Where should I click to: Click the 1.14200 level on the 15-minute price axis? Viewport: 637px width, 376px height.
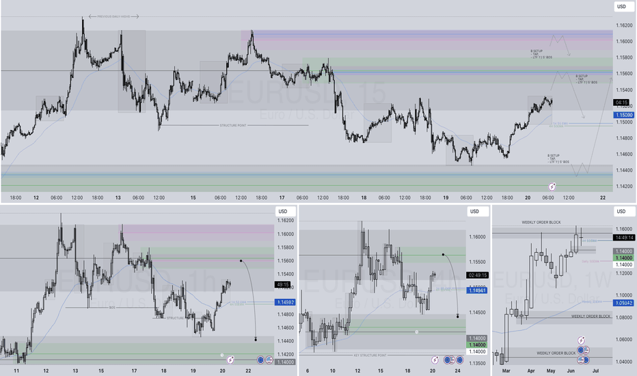(624, 186)
